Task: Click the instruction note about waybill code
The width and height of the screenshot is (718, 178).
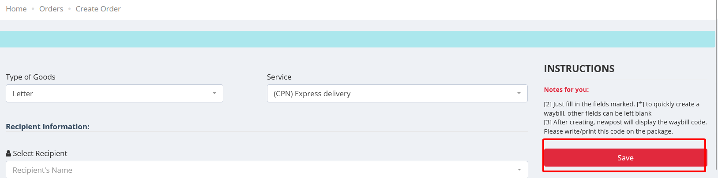Action: (x=625, y=127)
